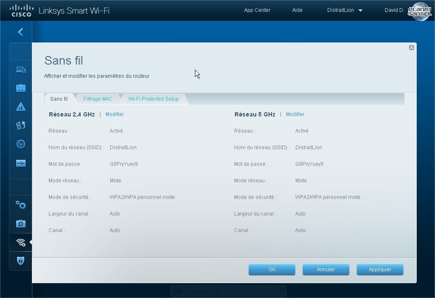Viewport: 435px width, 298px height.
Task: Open the device list sidebar icon
Action: [x=21, y=70]
